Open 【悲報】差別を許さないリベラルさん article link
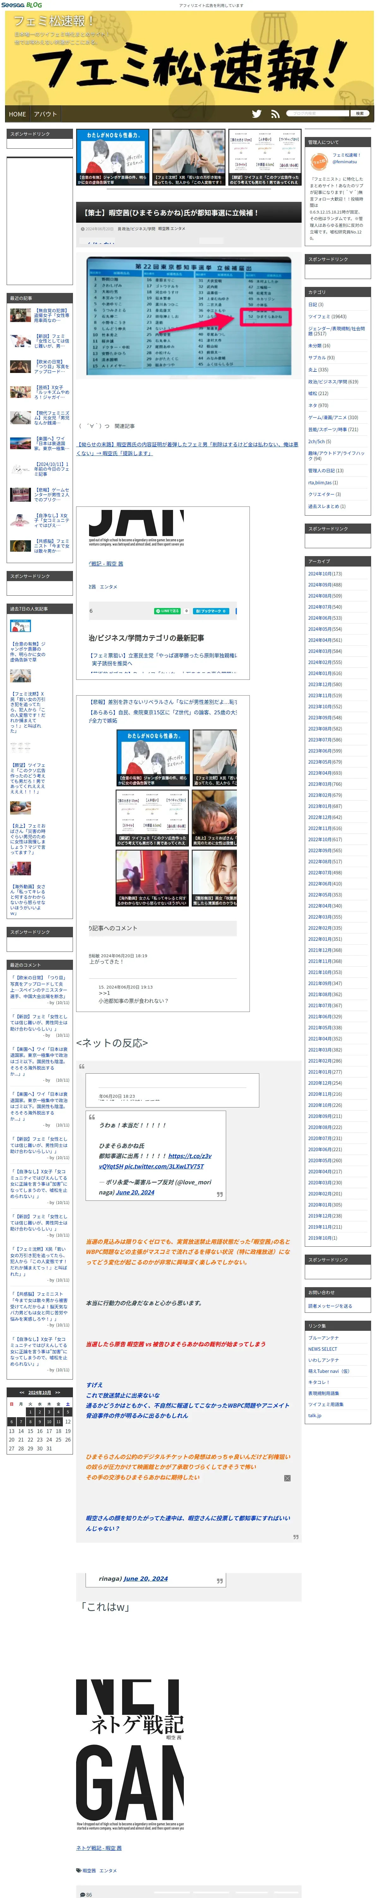Image resolution: width=379 pixels, height=1898 pixels. [x=163, y=702]
